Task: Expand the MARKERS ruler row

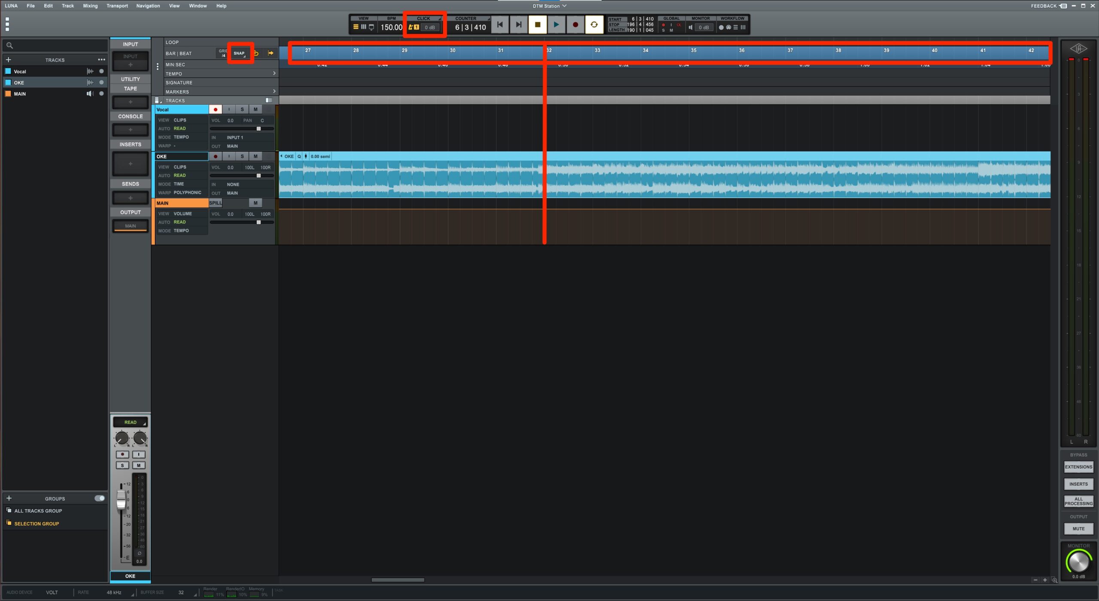Action: (274, 91)
